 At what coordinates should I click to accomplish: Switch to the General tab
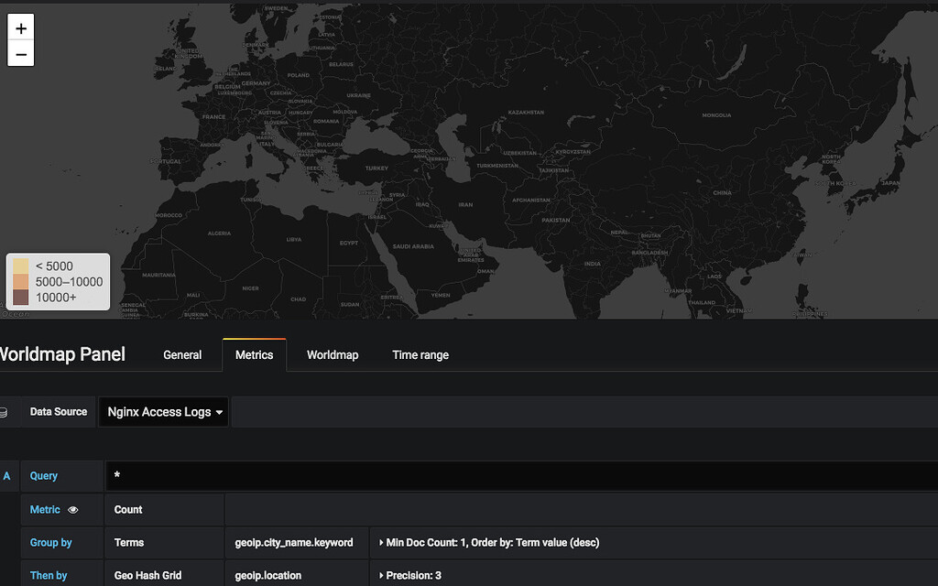click(x=182, y=355)
